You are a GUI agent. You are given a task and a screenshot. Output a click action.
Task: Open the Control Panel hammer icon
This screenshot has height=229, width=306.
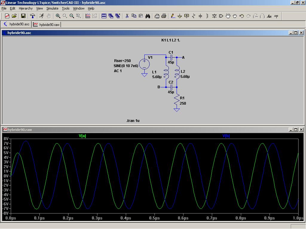coord(33,16)
